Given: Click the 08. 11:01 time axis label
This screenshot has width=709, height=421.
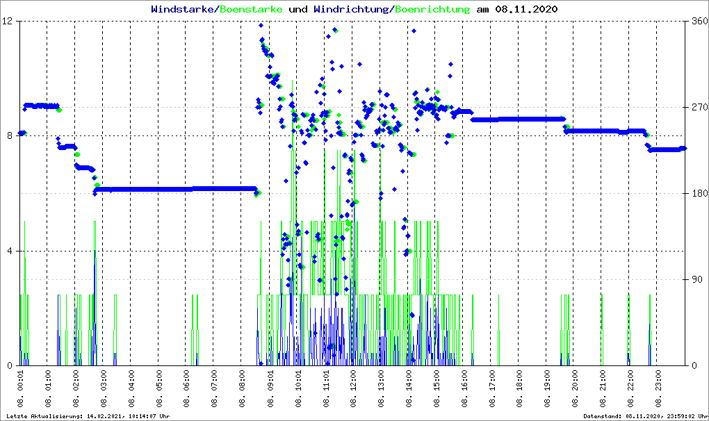Looking at the screenshot, I should click(x=325, y=389).
